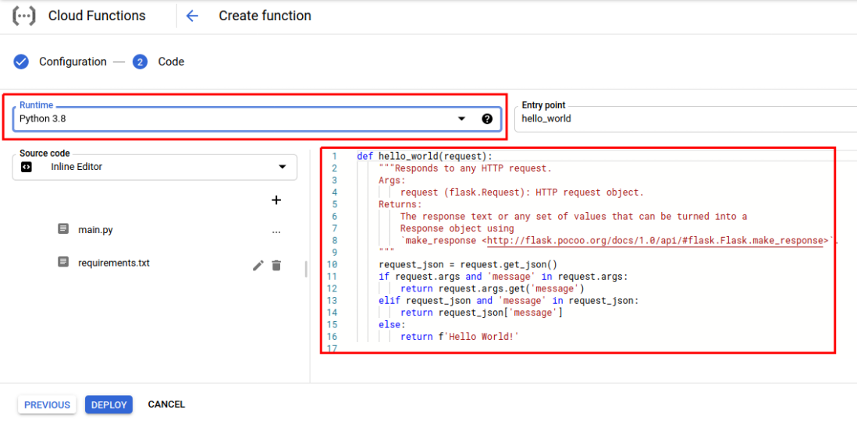Open the flask.pocoo.org documentation link in code
Screen dimensions: 857x424
click(657, 241)
